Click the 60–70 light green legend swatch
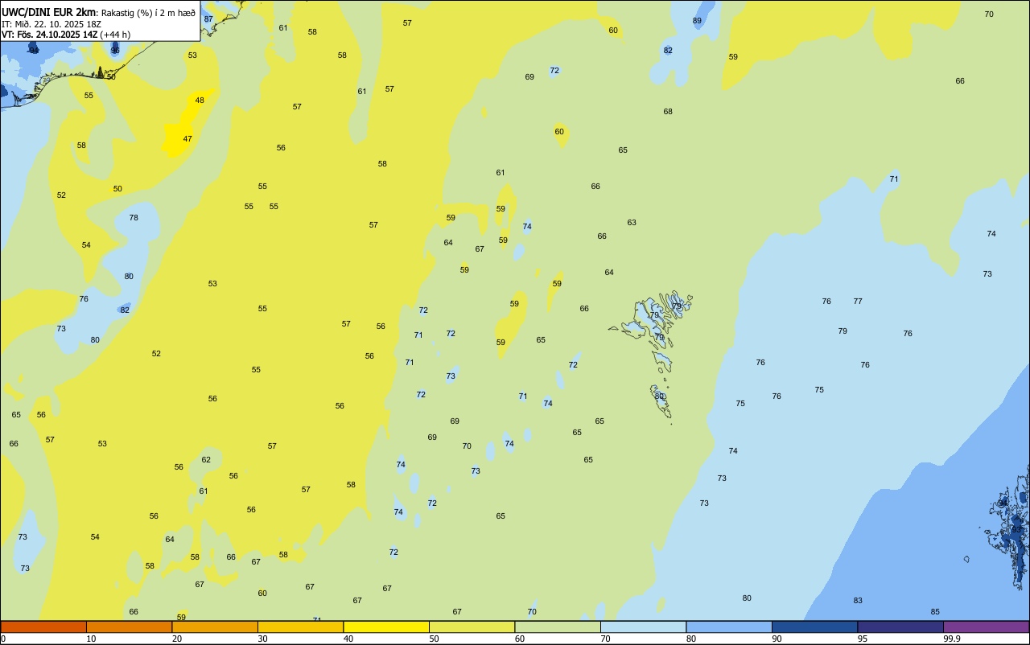Viewport: 1030px width, 645px height. point(558,627)
